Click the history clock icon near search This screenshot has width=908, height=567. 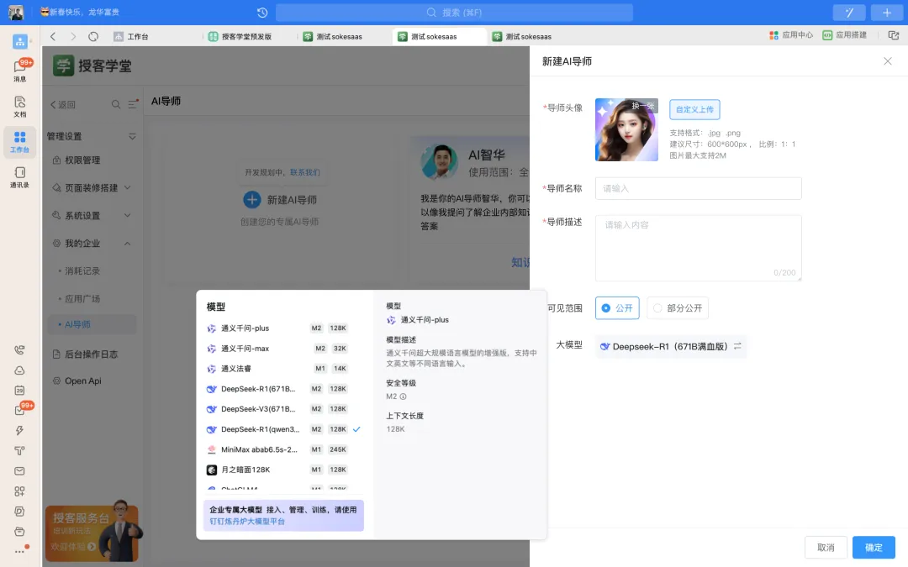coord(262,13)
